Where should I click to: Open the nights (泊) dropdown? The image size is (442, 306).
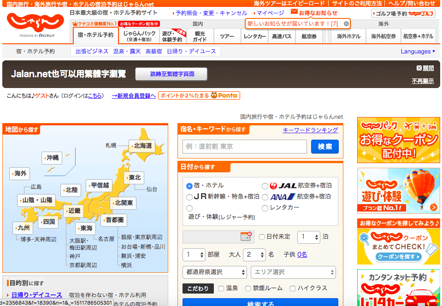click(309, 237)
